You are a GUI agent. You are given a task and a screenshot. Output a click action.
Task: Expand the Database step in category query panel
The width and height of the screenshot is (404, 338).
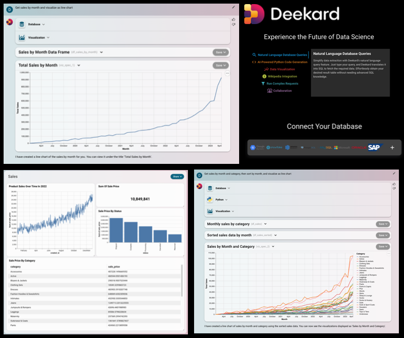(229, 188)
